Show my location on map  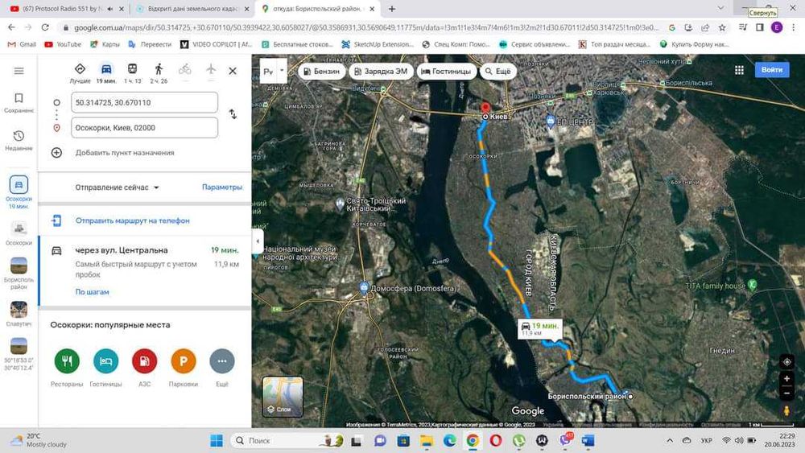(x=786, y=362)
